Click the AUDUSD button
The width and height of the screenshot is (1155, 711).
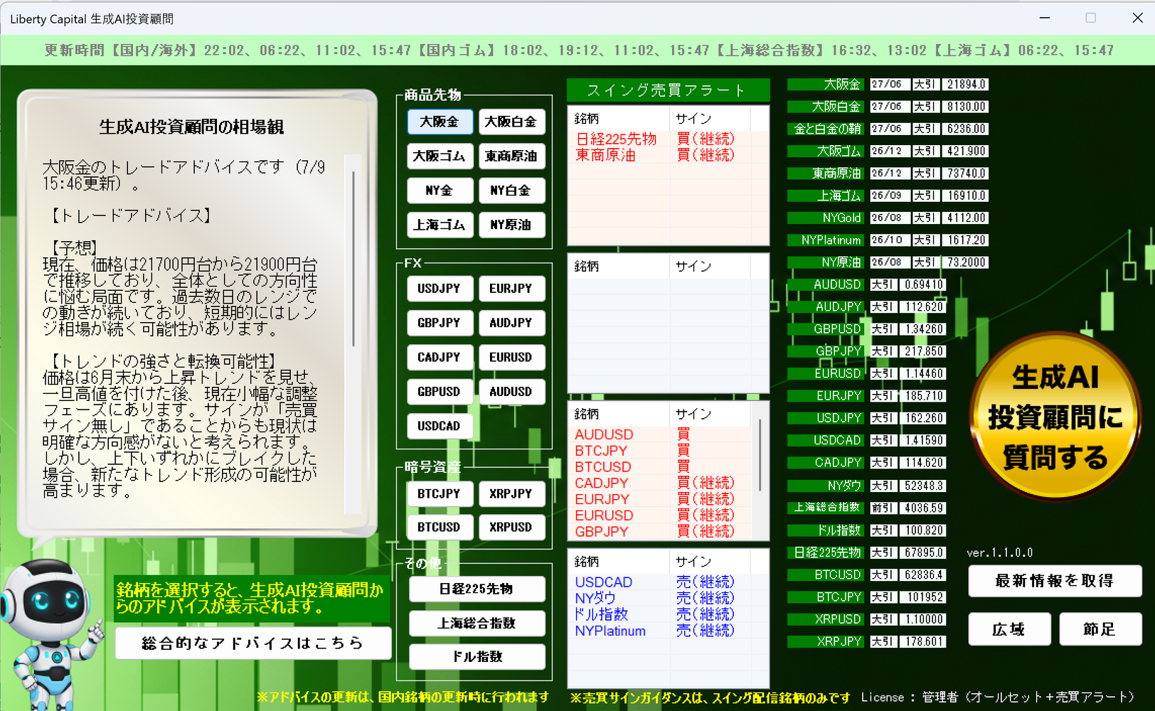(x=511, y=391)
